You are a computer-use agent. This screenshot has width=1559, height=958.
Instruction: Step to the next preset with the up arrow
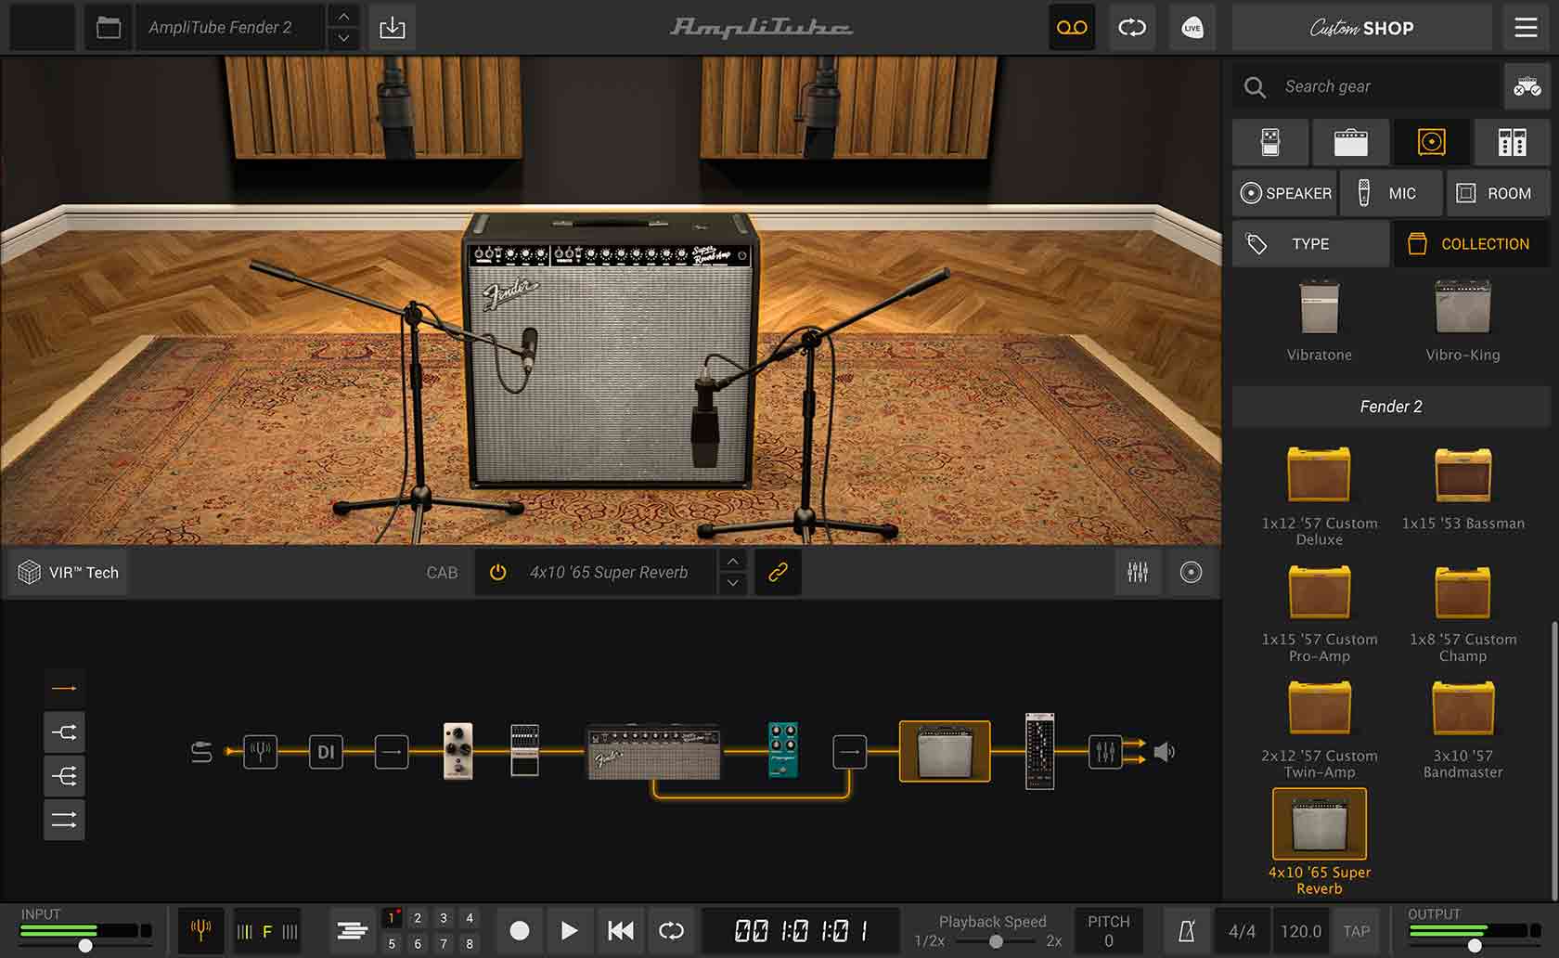341,17
